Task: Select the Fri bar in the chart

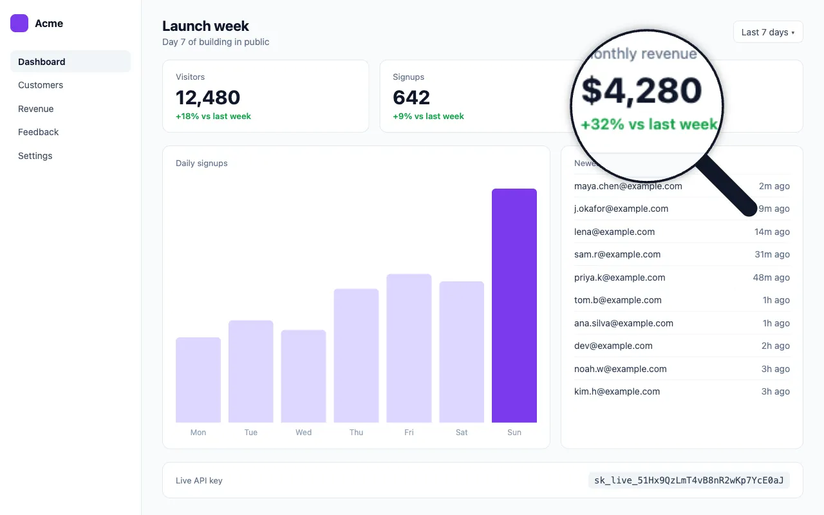Action: pos(409,348)
